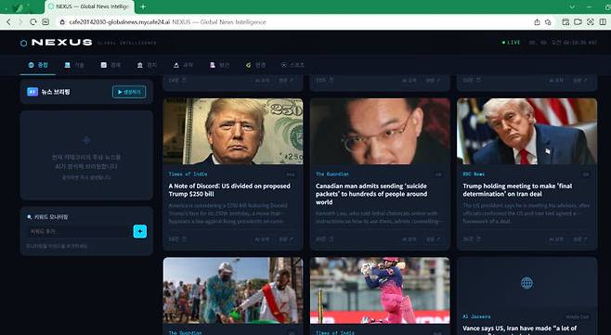Click the America is considering summary text
This screenshot has height=335, width=611.
coord(228,213)
